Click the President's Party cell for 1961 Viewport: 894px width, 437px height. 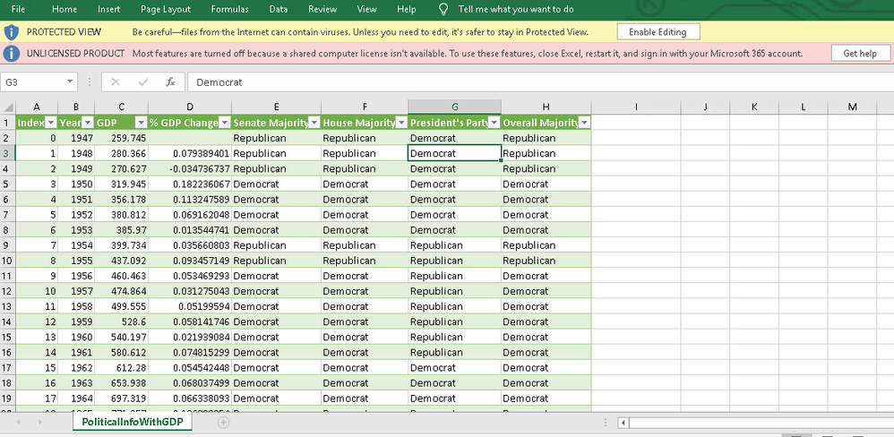[x=455, y=353]
